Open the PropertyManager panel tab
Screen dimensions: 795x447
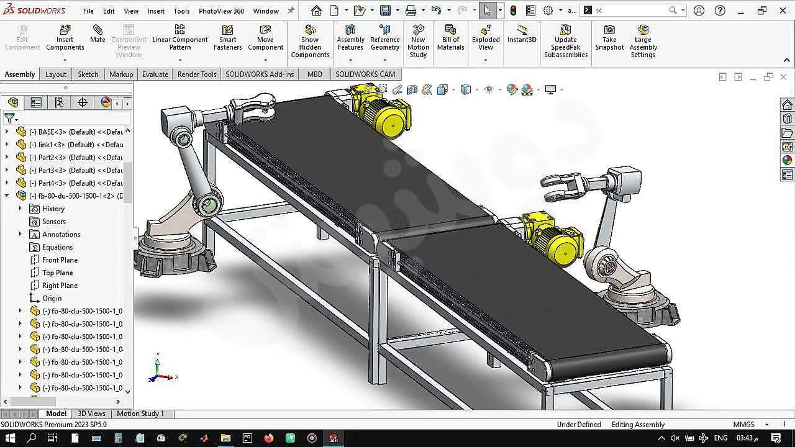pos(36,102)
